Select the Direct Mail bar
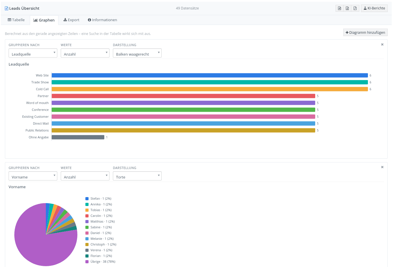 click(183, 123)
